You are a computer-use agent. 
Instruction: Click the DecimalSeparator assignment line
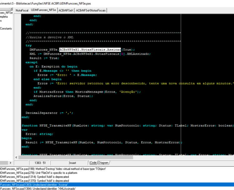tap(49, 113)
